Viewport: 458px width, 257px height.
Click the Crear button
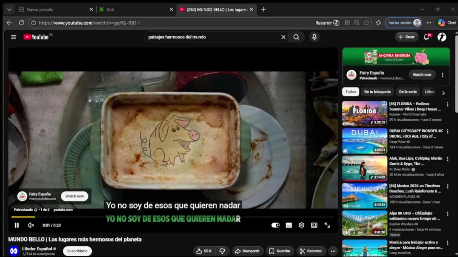point(407,37)
